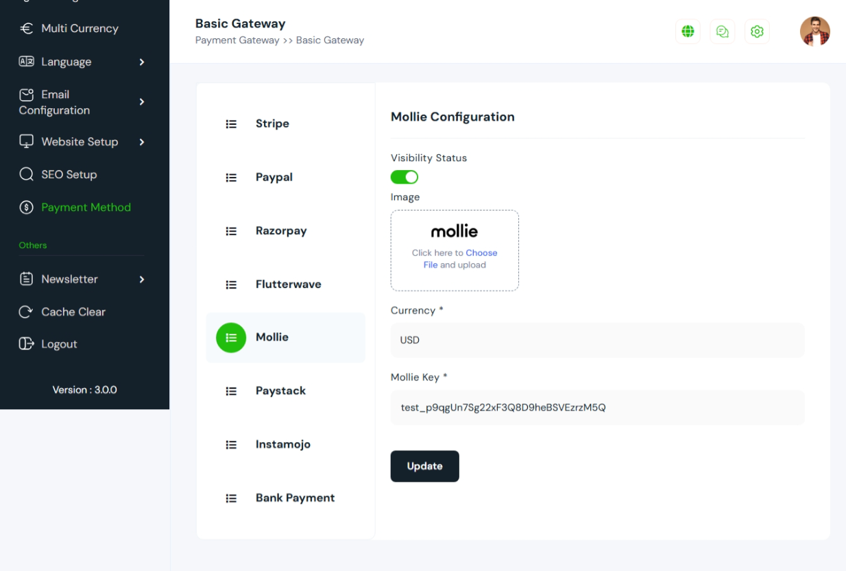This screenshot has height=571, width=846.
Task: Open the green globe icon in header
Action: click(x=688, y=32)
